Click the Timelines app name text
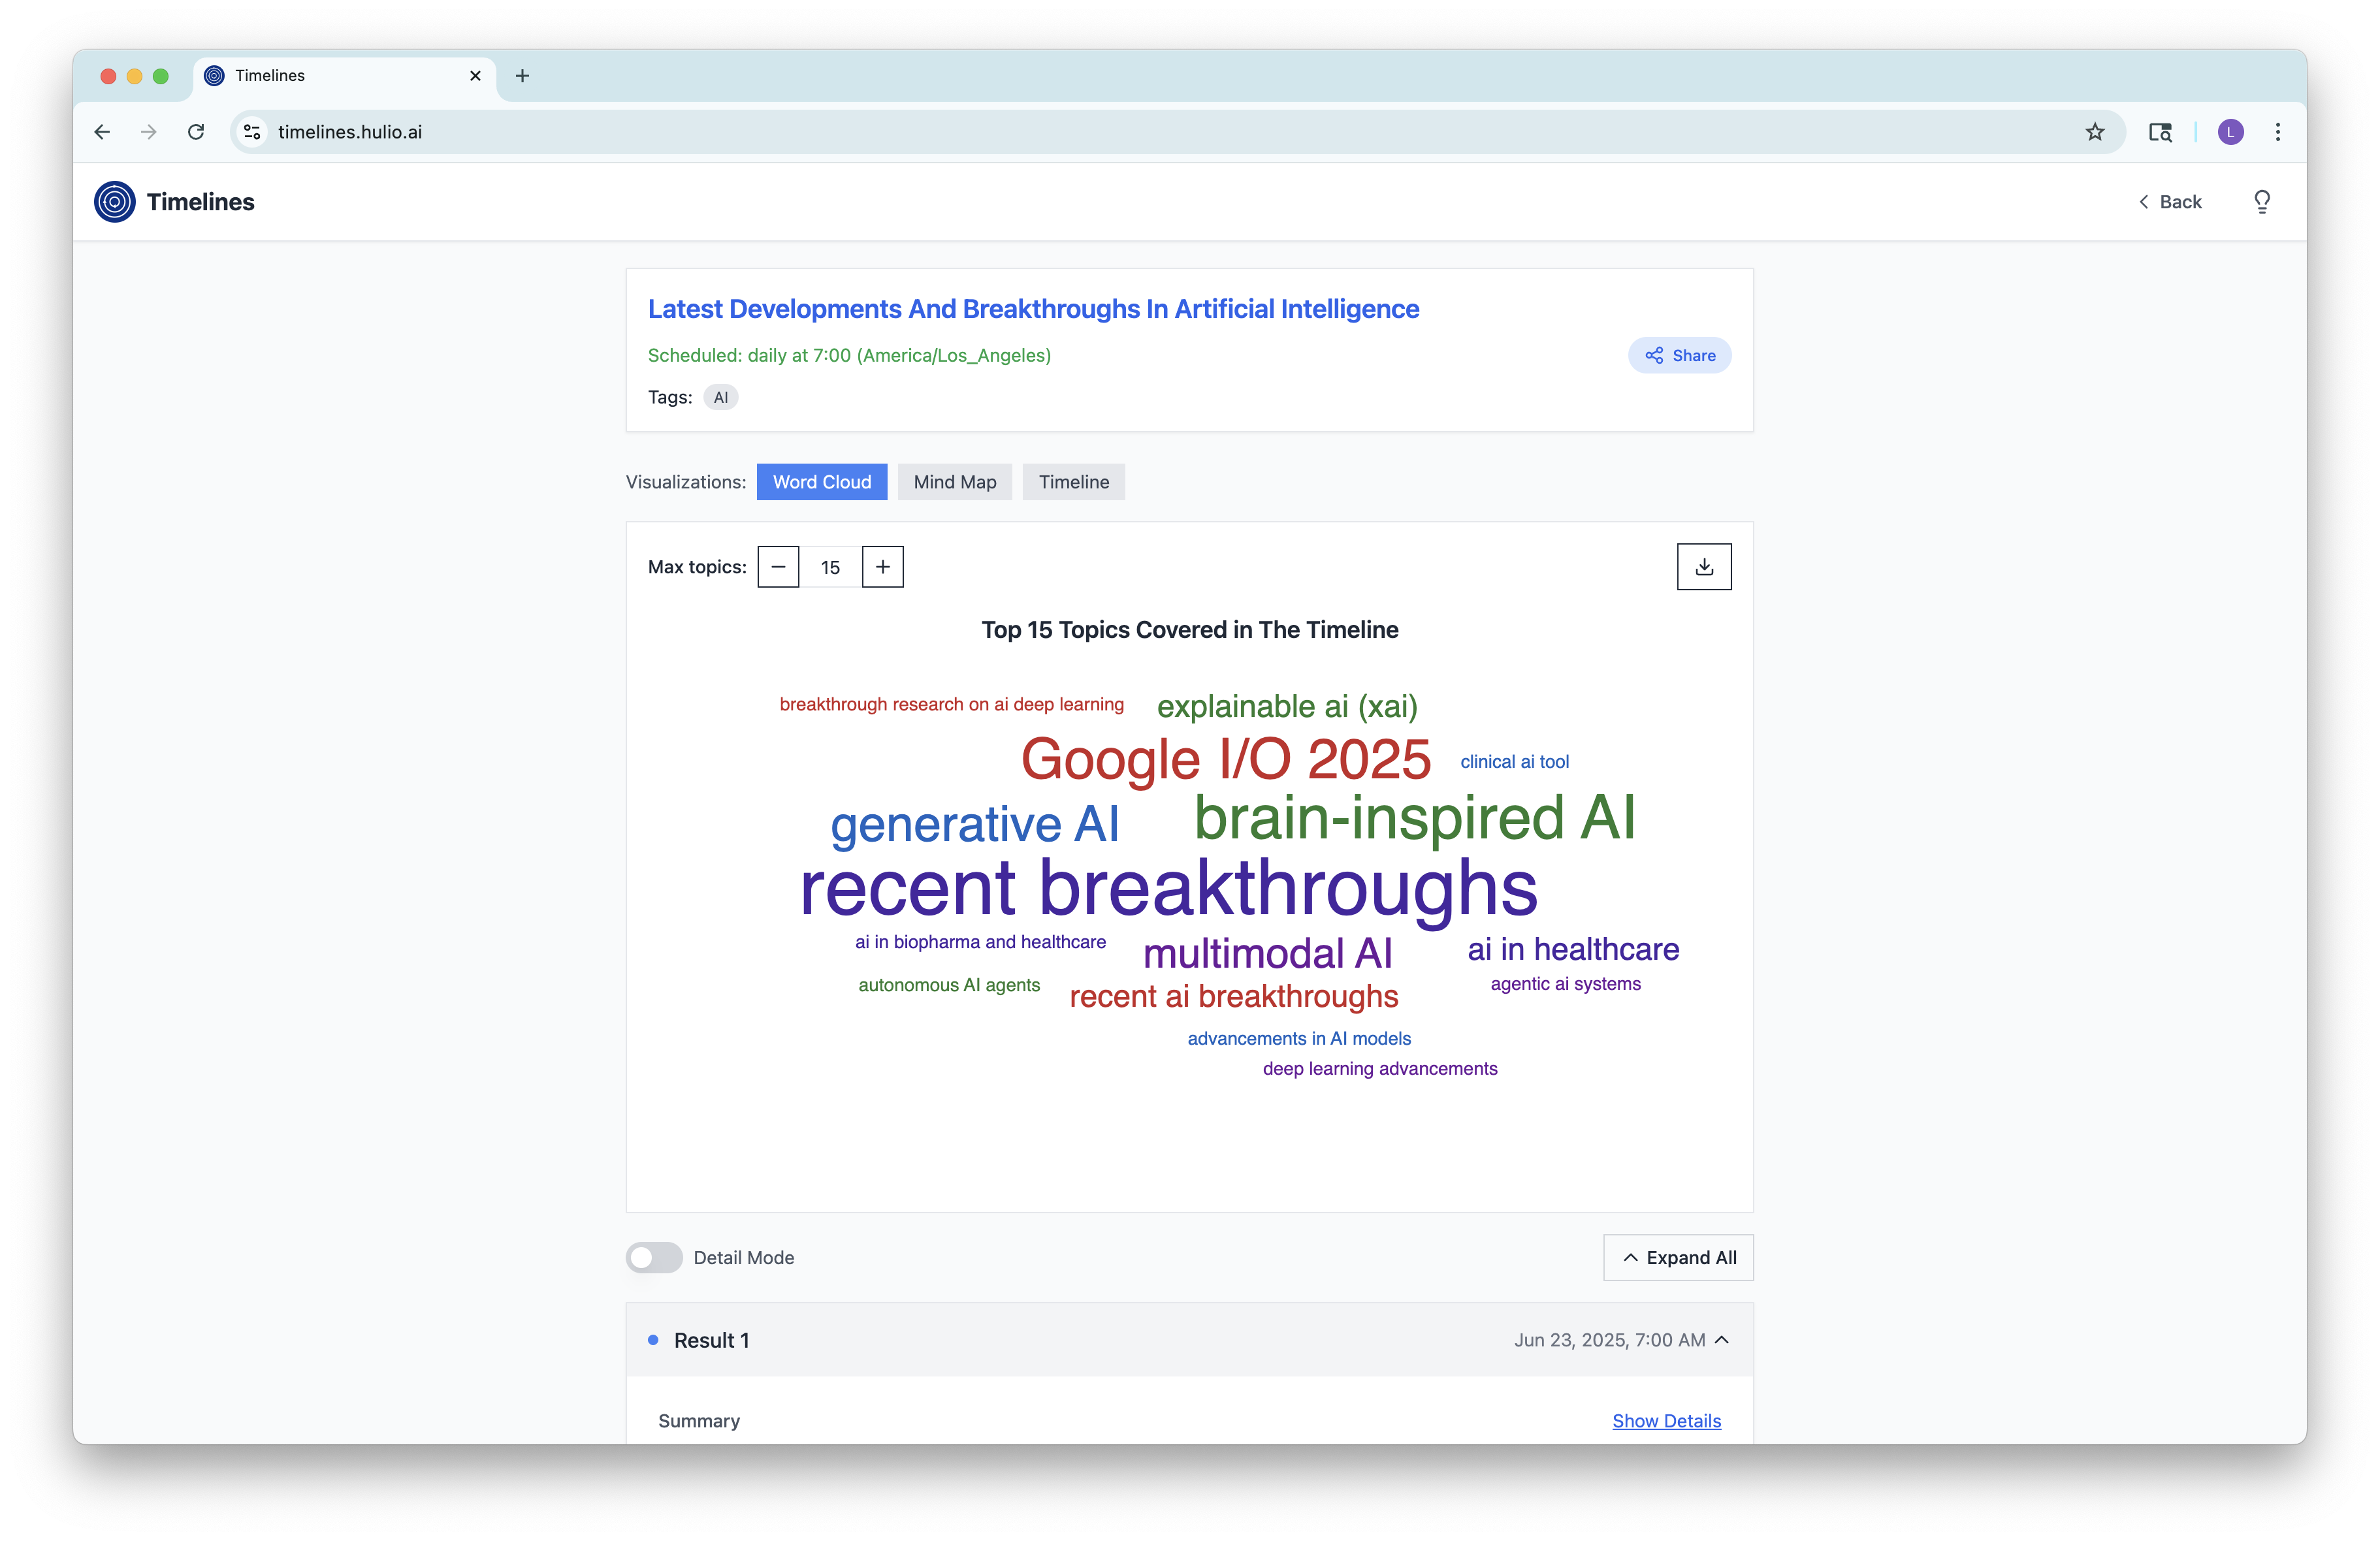 tap(200, 202)
